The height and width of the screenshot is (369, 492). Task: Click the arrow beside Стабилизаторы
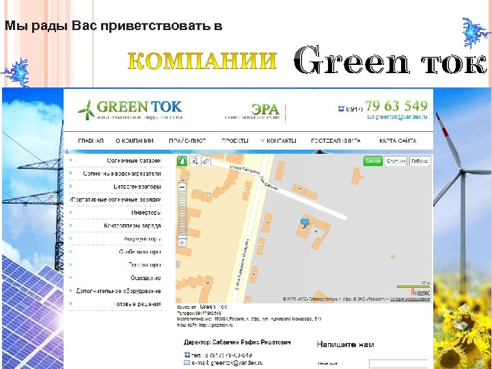70,251
